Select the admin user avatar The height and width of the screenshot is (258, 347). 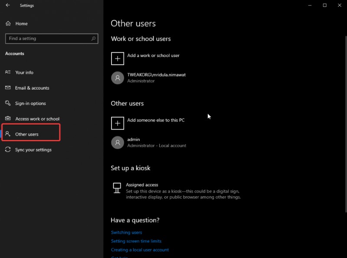pos(117,142)
